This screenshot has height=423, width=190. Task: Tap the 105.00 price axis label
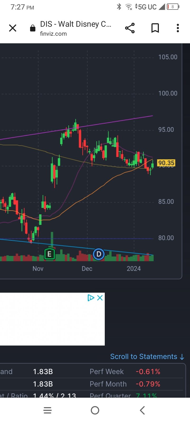pyautogui.click(x=168, y=57)
